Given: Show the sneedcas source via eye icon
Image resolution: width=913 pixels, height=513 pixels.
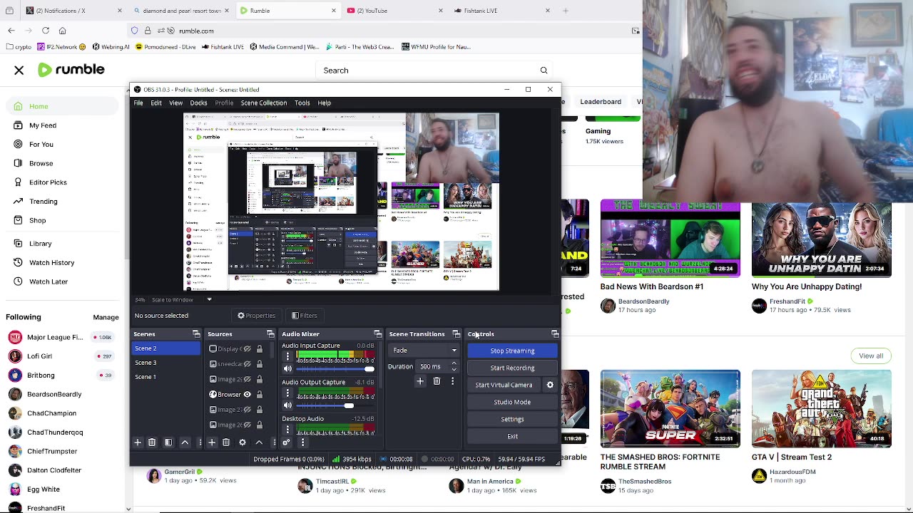Looking at the screenshot, I should (248, 364).
